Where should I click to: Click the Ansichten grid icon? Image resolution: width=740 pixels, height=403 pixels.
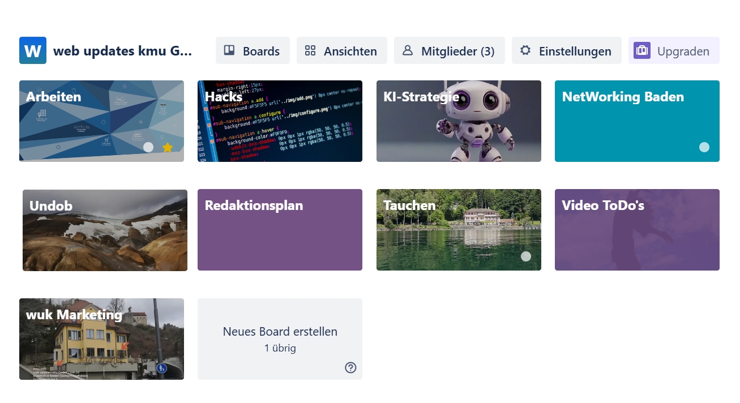click(310, 50)
